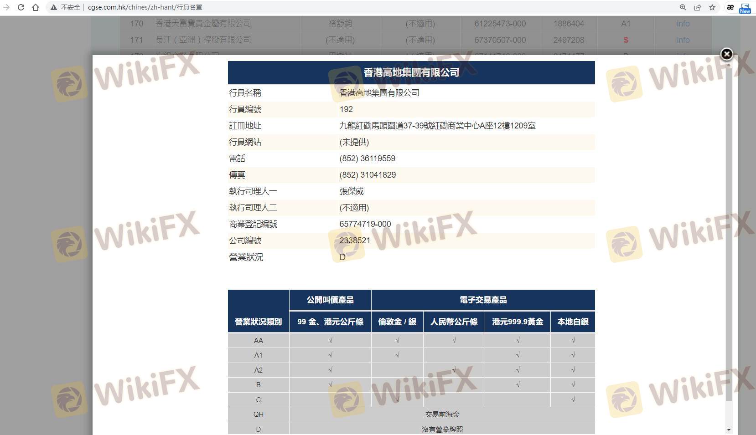Click the 本地白銀 column header
Viewport: 756px width, 435px height.
[x=573, y=322]
